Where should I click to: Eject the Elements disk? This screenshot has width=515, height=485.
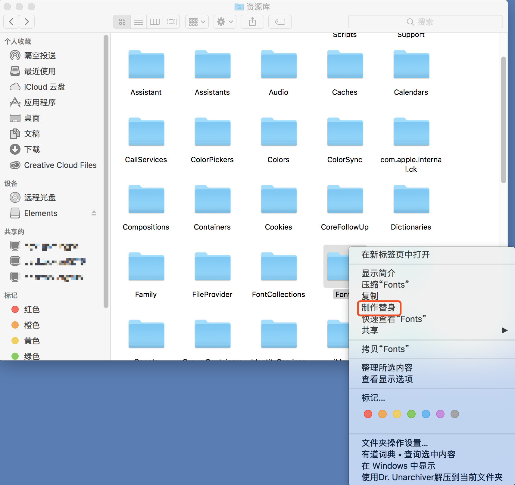pos(94,213)
